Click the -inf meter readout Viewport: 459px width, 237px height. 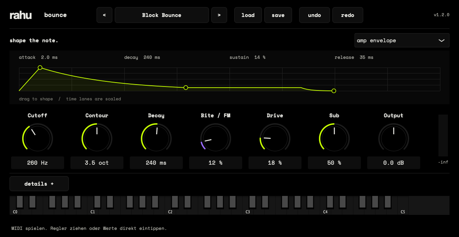pos(443,162)
